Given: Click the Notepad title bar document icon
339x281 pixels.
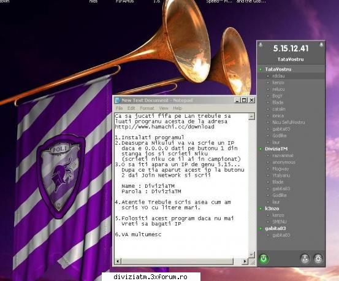Looking at the screenshot, I should click(117, 100).
